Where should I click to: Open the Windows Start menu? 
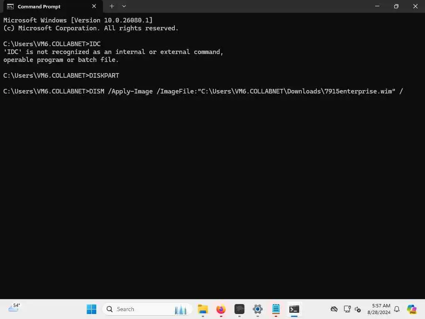coord(91,309)
